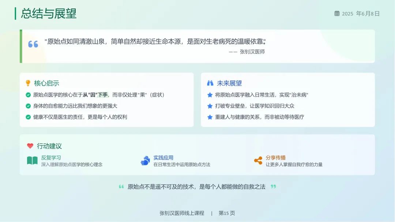Click the green closing quote mark at bottom
Screen dimensions: 395x222
click(273, 187)
